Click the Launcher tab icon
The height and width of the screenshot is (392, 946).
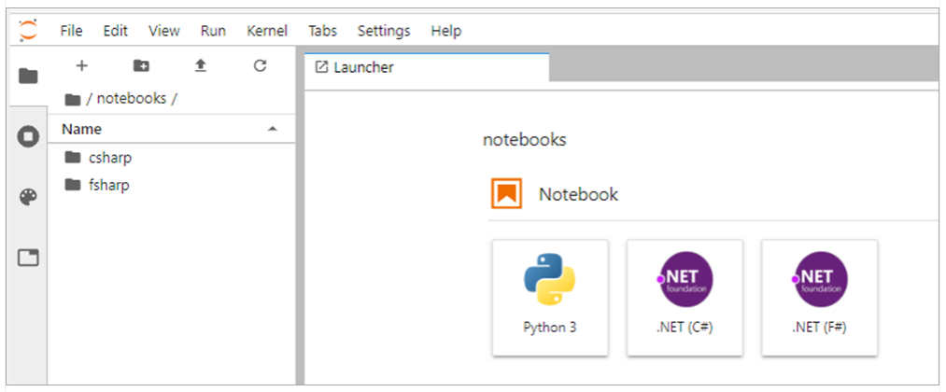321,67
